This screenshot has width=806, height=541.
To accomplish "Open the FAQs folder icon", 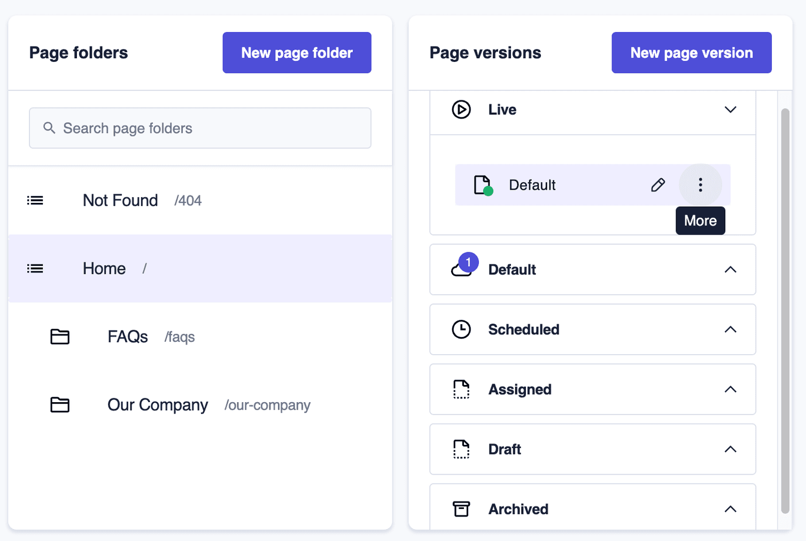I will point(60,336).
